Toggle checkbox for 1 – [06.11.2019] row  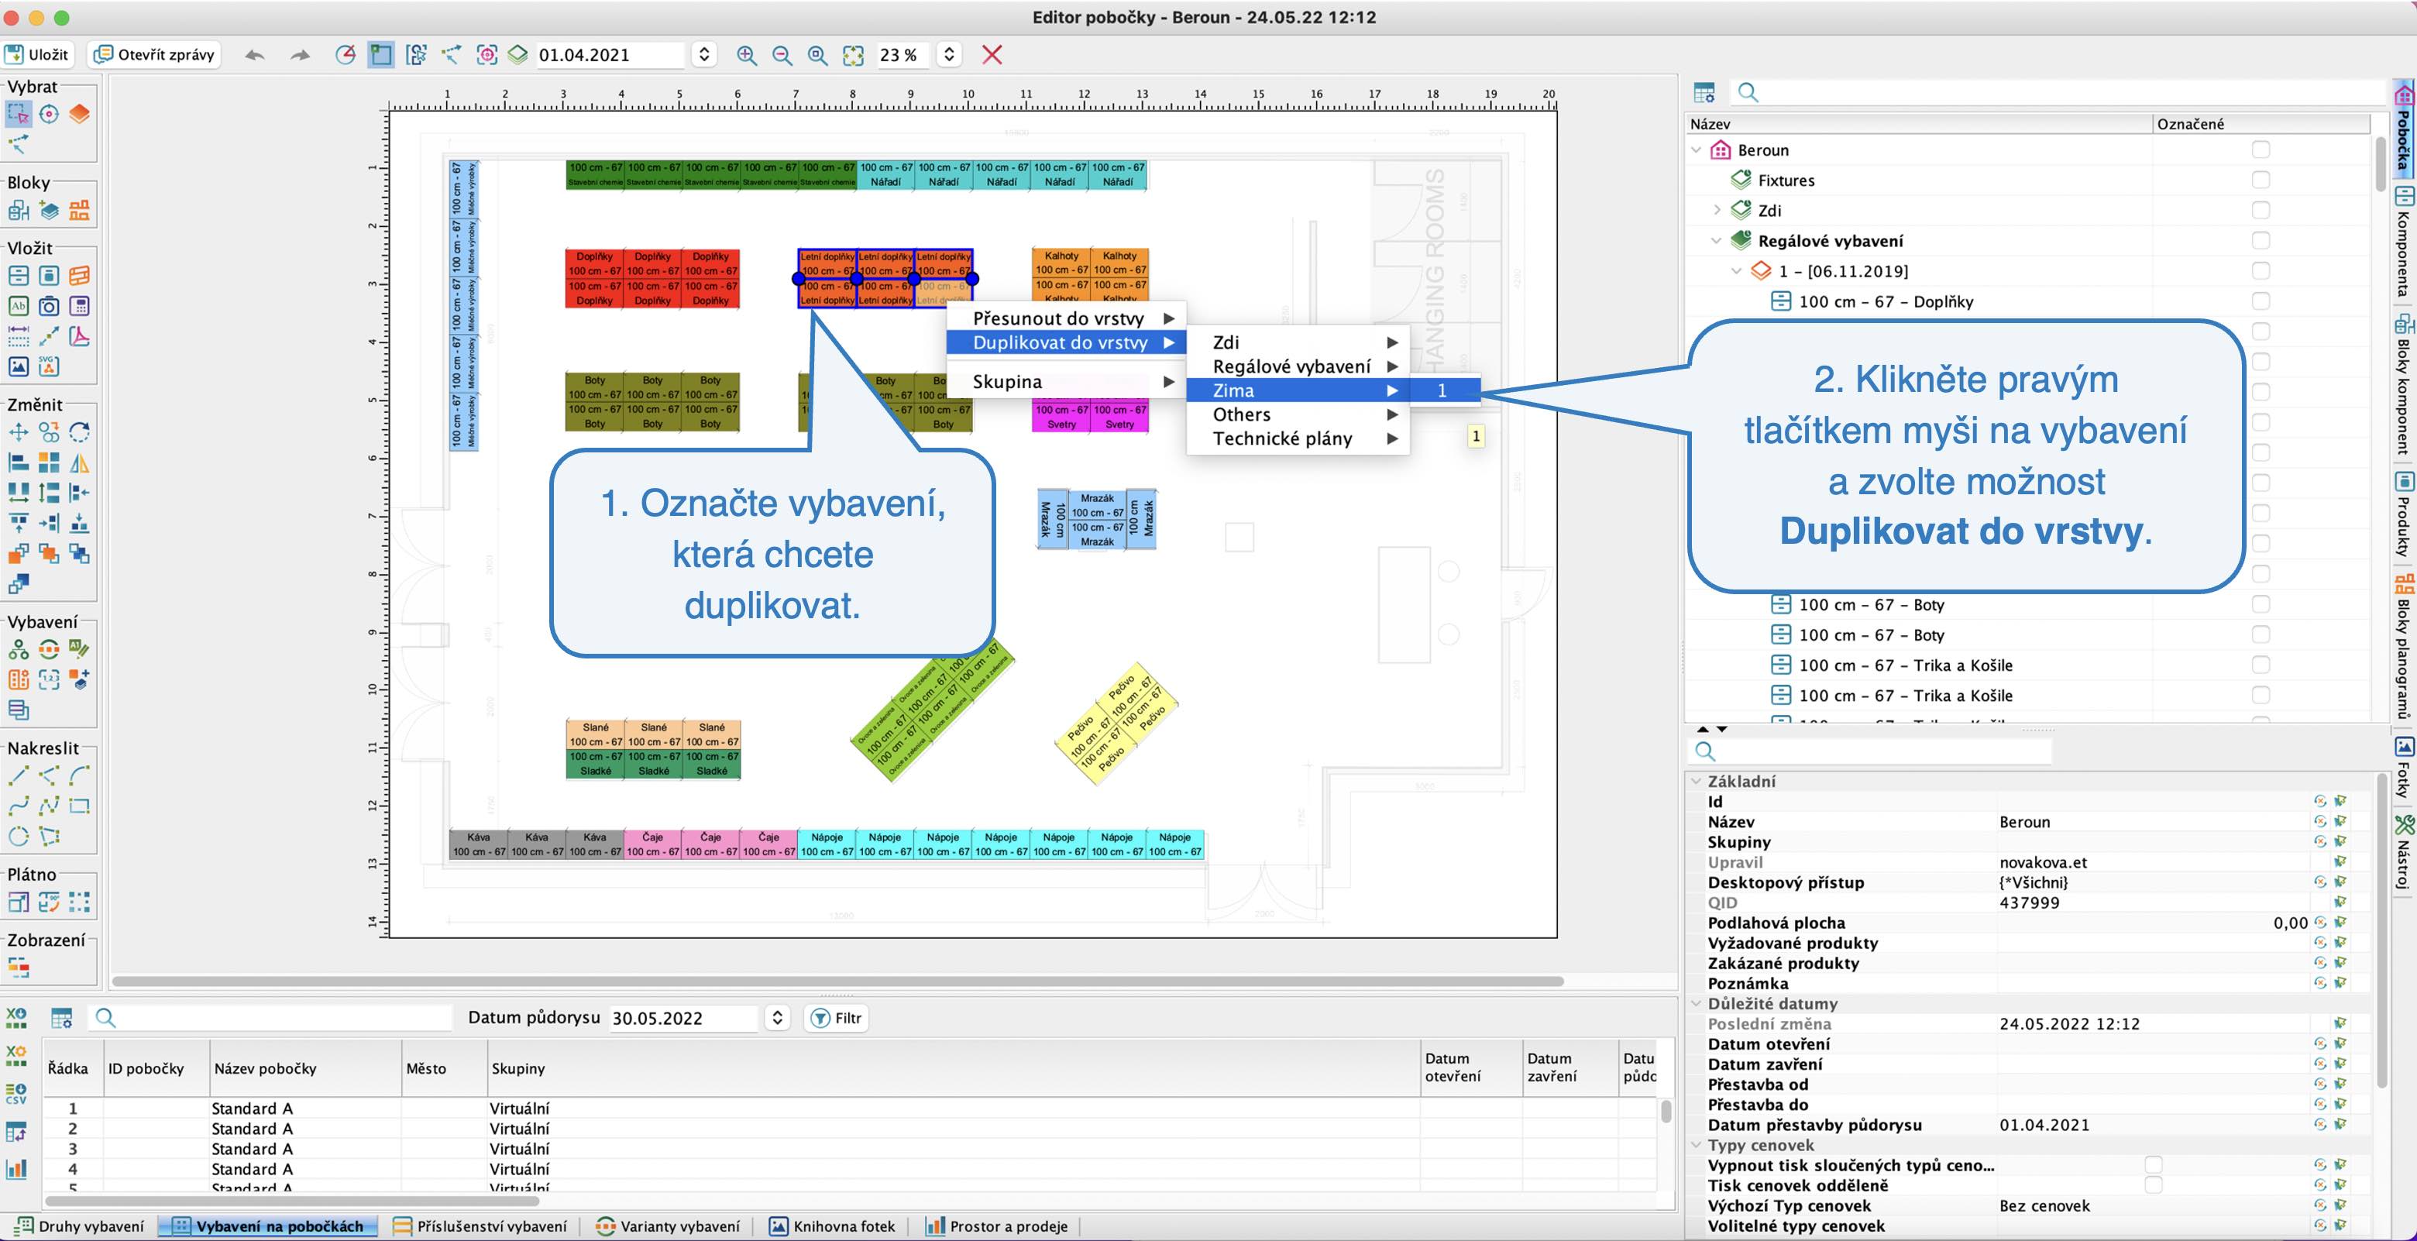pyautogui.click(x=2261, y=271)
